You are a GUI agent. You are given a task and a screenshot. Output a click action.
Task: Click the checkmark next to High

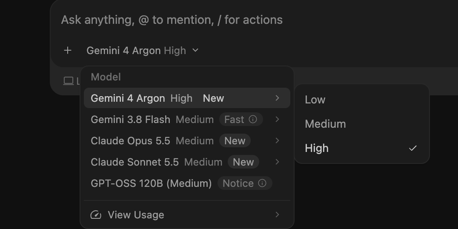413,148
